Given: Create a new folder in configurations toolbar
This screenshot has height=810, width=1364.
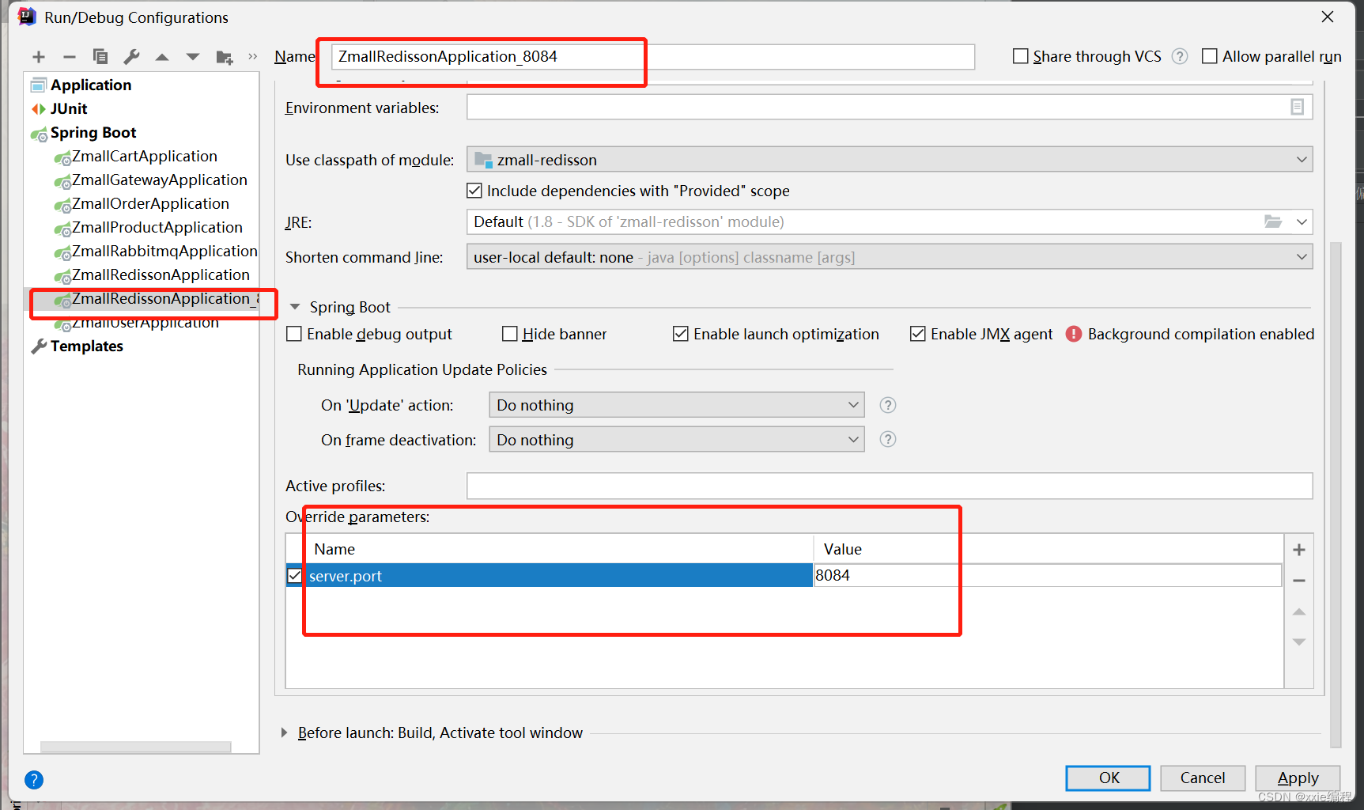Looking at the screenshot, I should [x=225, y=57].
